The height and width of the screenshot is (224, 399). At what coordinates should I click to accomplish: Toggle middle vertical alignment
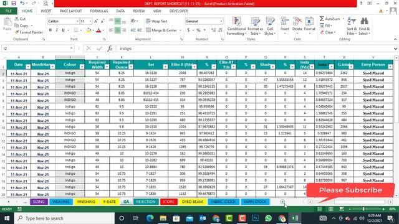118,21
